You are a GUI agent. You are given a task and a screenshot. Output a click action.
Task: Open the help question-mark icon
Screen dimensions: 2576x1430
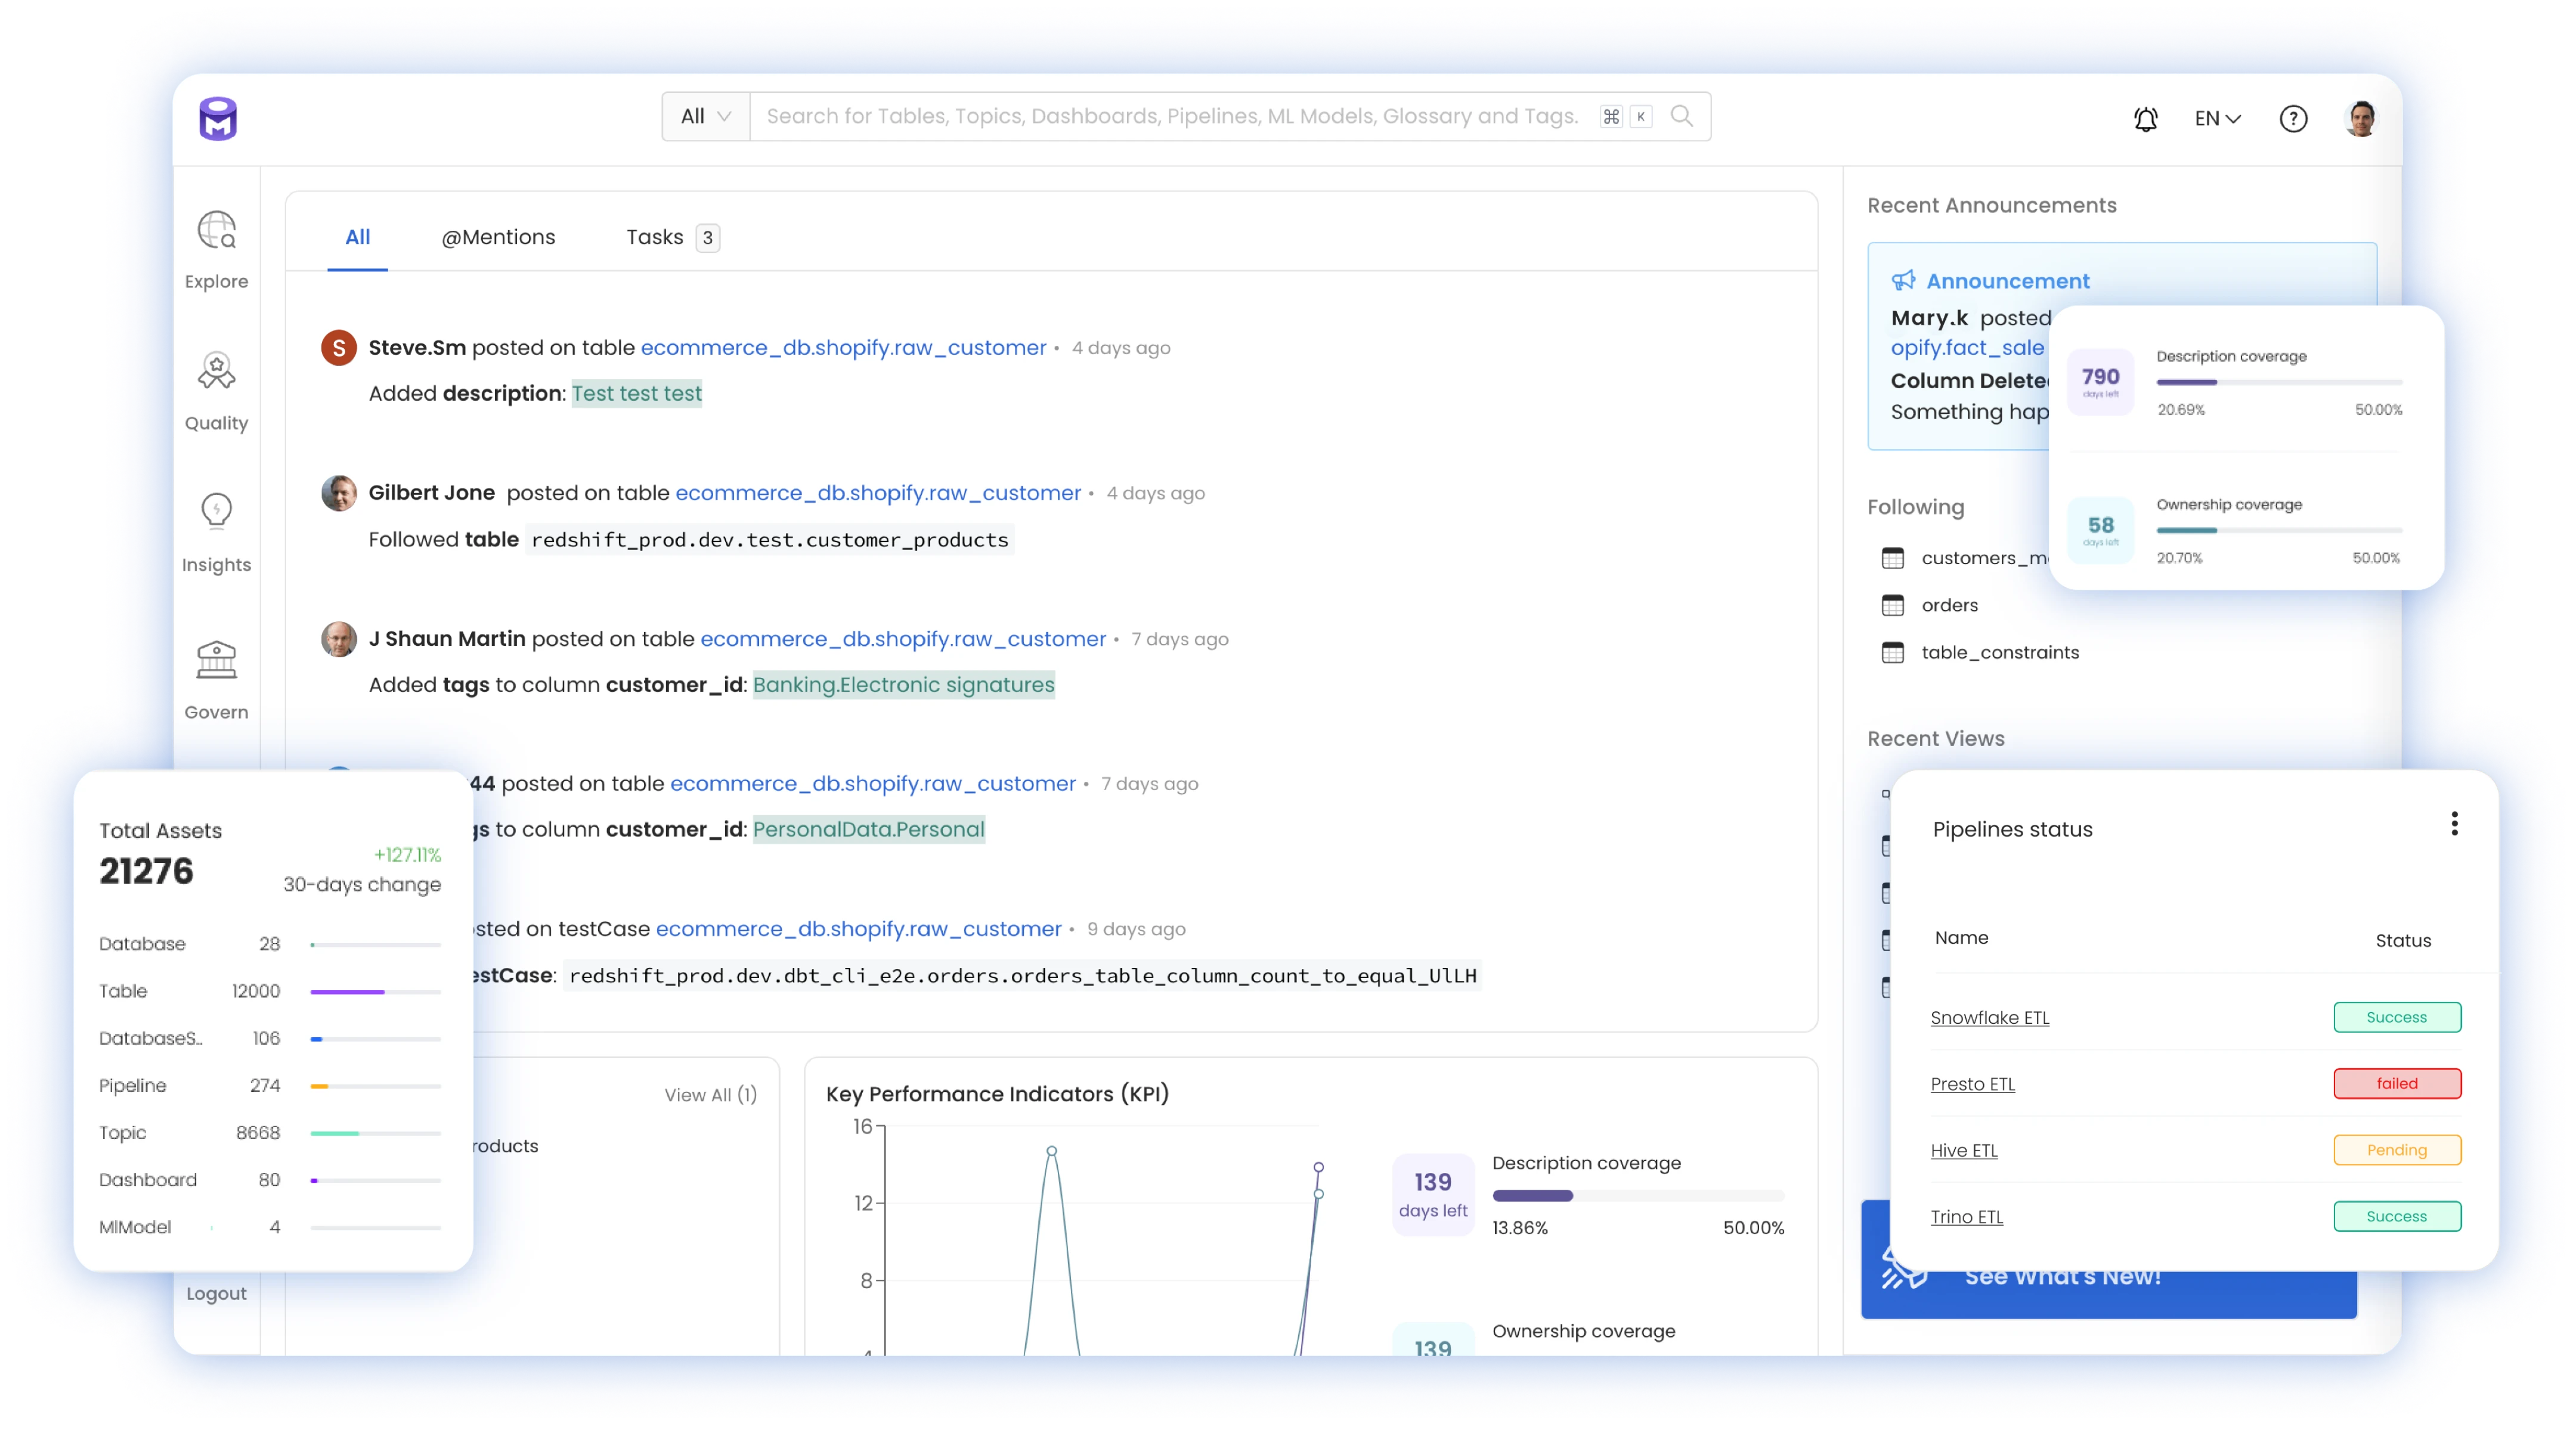tap(2293, 119)
